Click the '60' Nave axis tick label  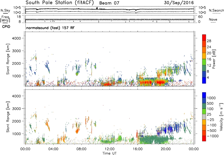200,17
